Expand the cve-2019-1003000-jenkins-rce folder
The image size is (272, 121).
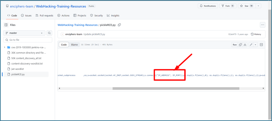5,47
